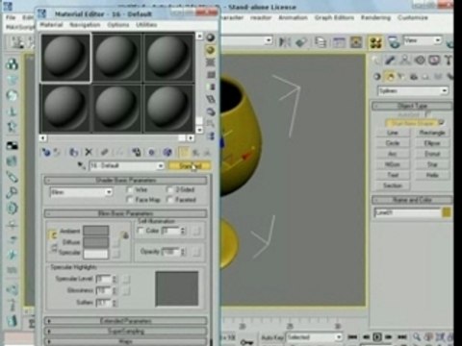Expand the Maps rollout
This screenshot has height=346, width=462.
pos(125,341)
